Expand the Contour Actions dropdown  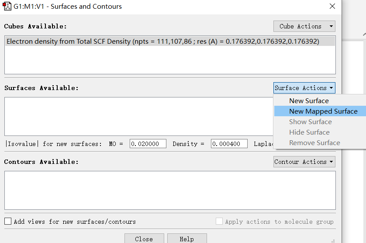tap(304, 162)
